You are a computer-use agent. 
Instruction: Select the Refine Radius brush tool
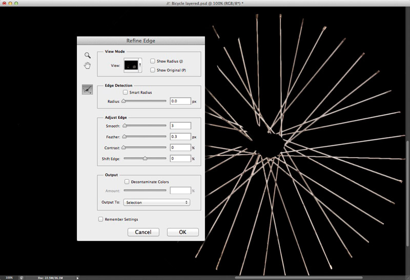click(87, 90)
